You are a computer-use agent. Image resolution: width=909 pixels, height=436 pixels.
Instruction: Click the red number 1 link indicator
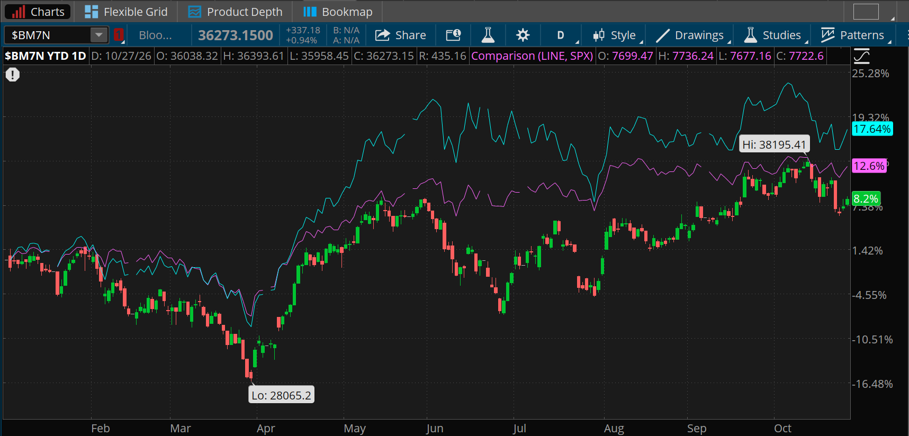coord(119,35)
